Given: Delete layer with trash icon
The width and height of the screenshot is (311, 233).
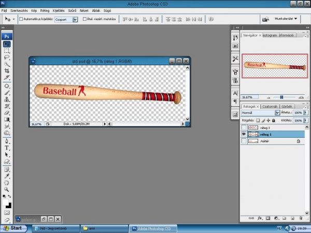Looking at the screenshot, I should pos(301,218).
